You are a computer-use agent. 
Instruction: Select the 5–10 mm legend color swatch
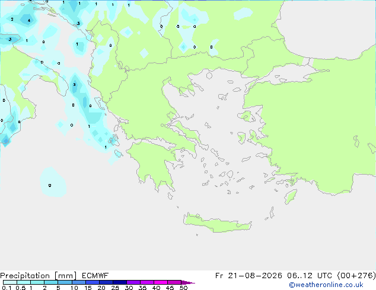65,282
